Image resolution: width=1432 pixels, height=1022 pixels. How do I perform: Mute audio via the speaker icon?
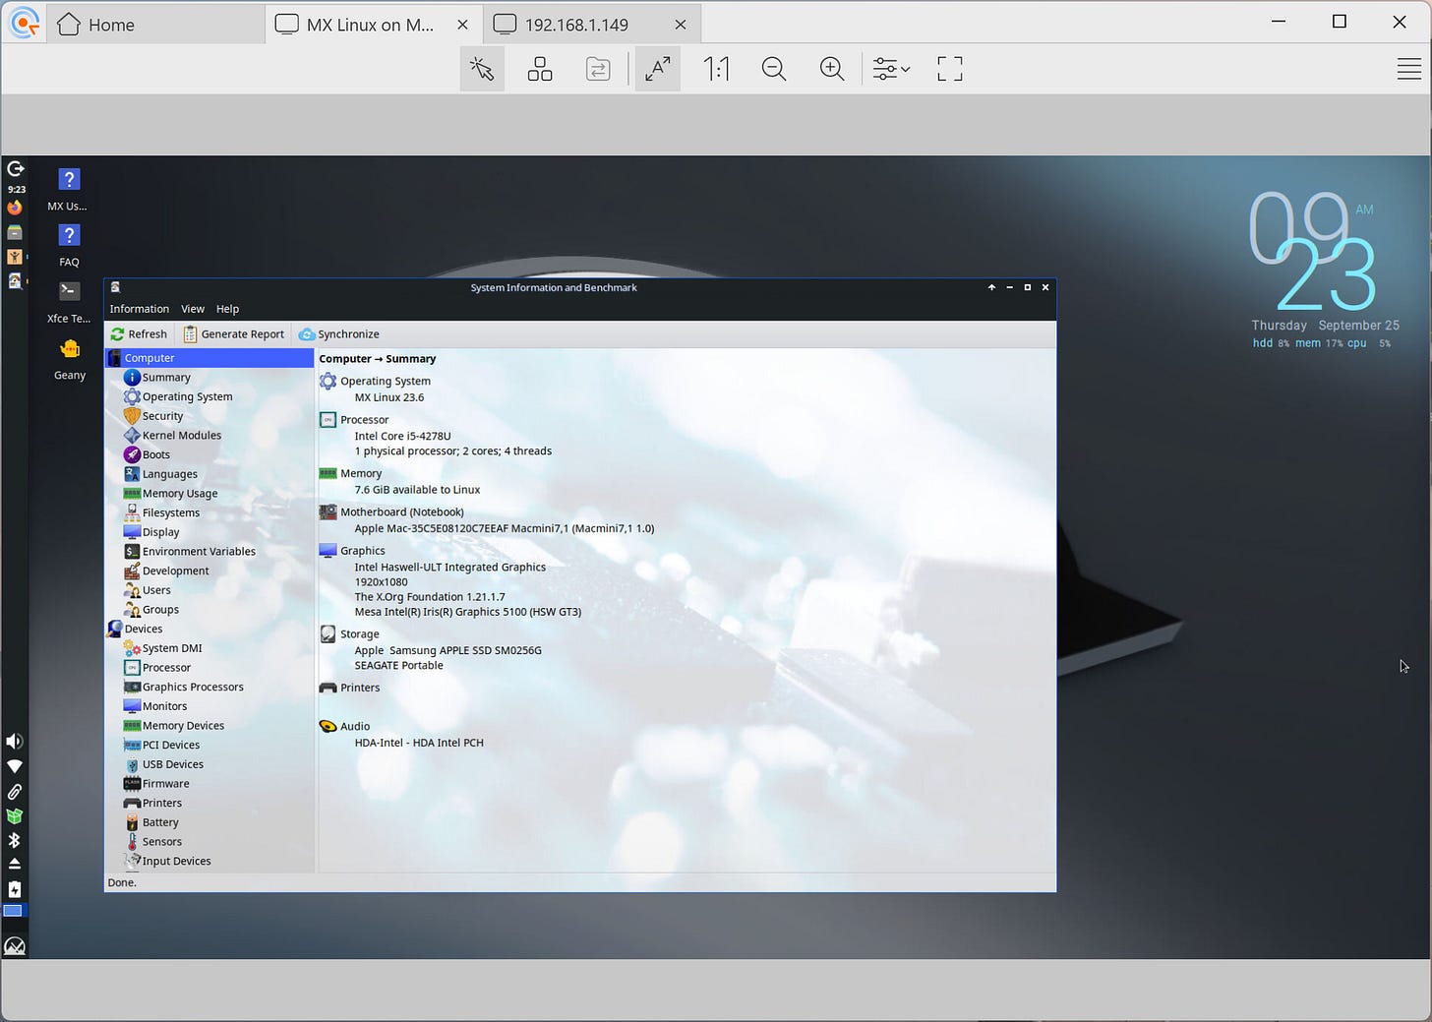click(x=14, y=741)
